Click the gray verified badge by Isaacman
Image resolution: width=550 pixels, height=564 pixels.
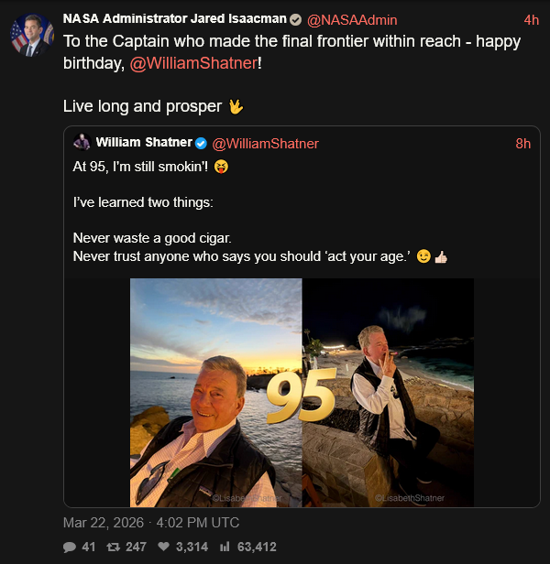(295, 20)
